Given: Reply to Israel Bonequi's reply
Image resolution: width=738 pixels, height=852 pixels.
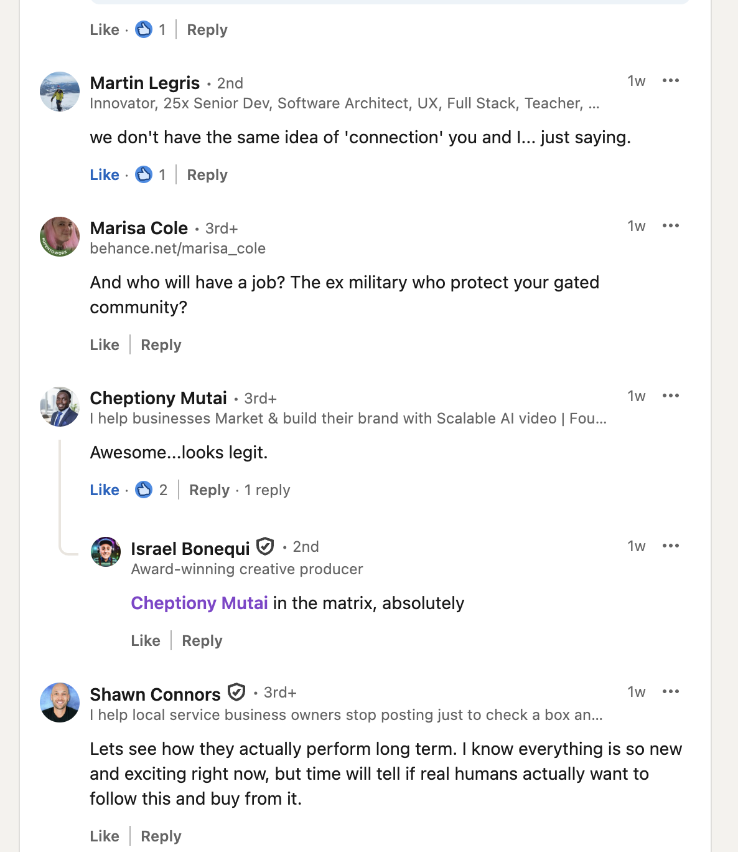Looking at the screenshot, I should point(202,641).
